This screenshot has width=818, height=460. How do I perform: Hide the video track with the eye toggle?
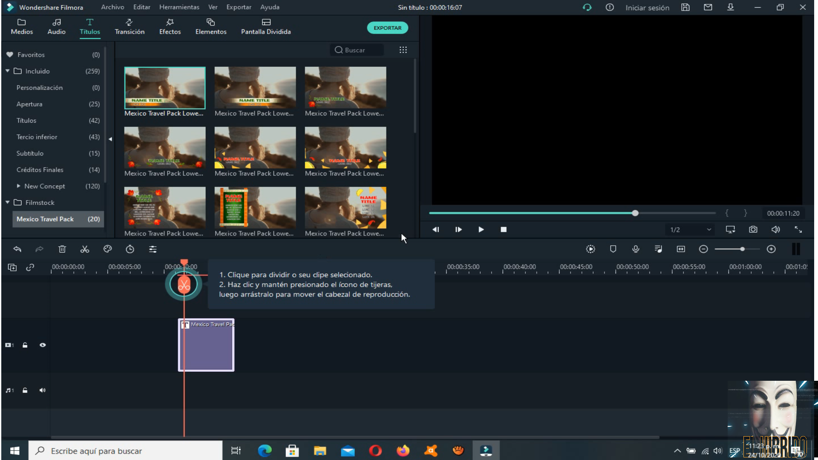(x=43, y=345)
